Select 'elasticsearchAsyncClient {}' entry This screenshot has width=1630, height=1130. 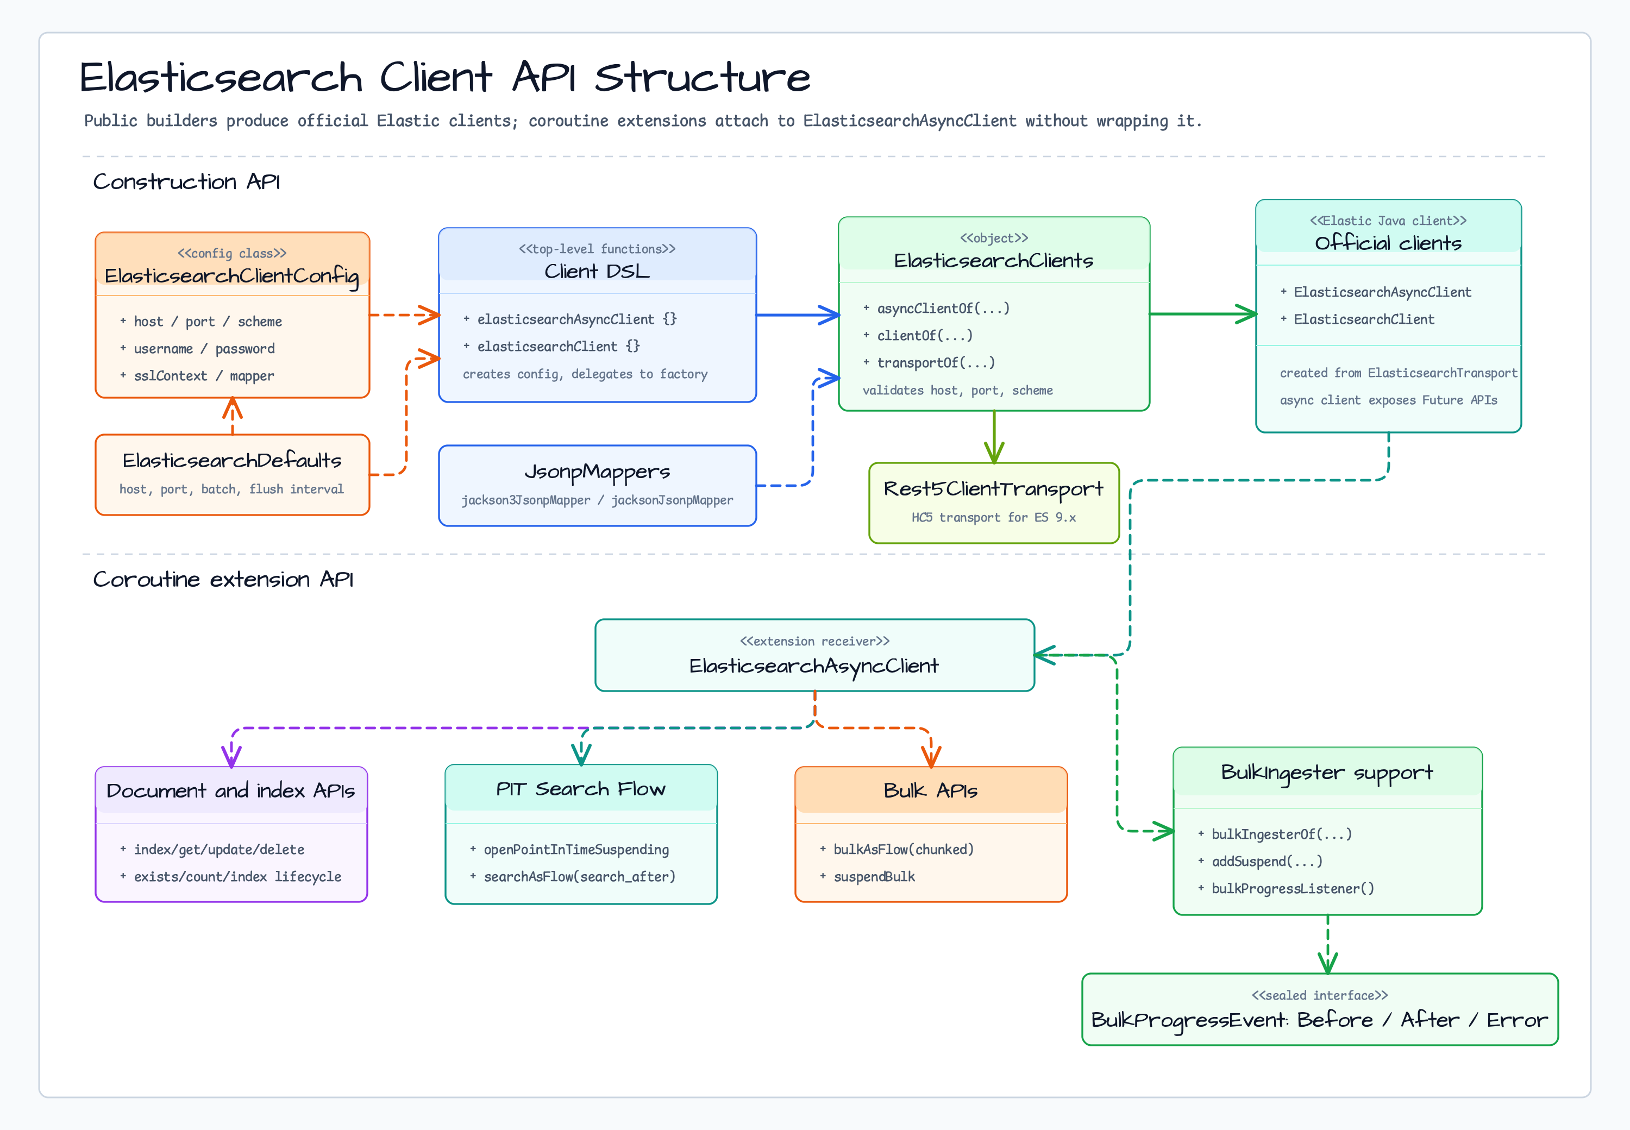coord(570,319)
